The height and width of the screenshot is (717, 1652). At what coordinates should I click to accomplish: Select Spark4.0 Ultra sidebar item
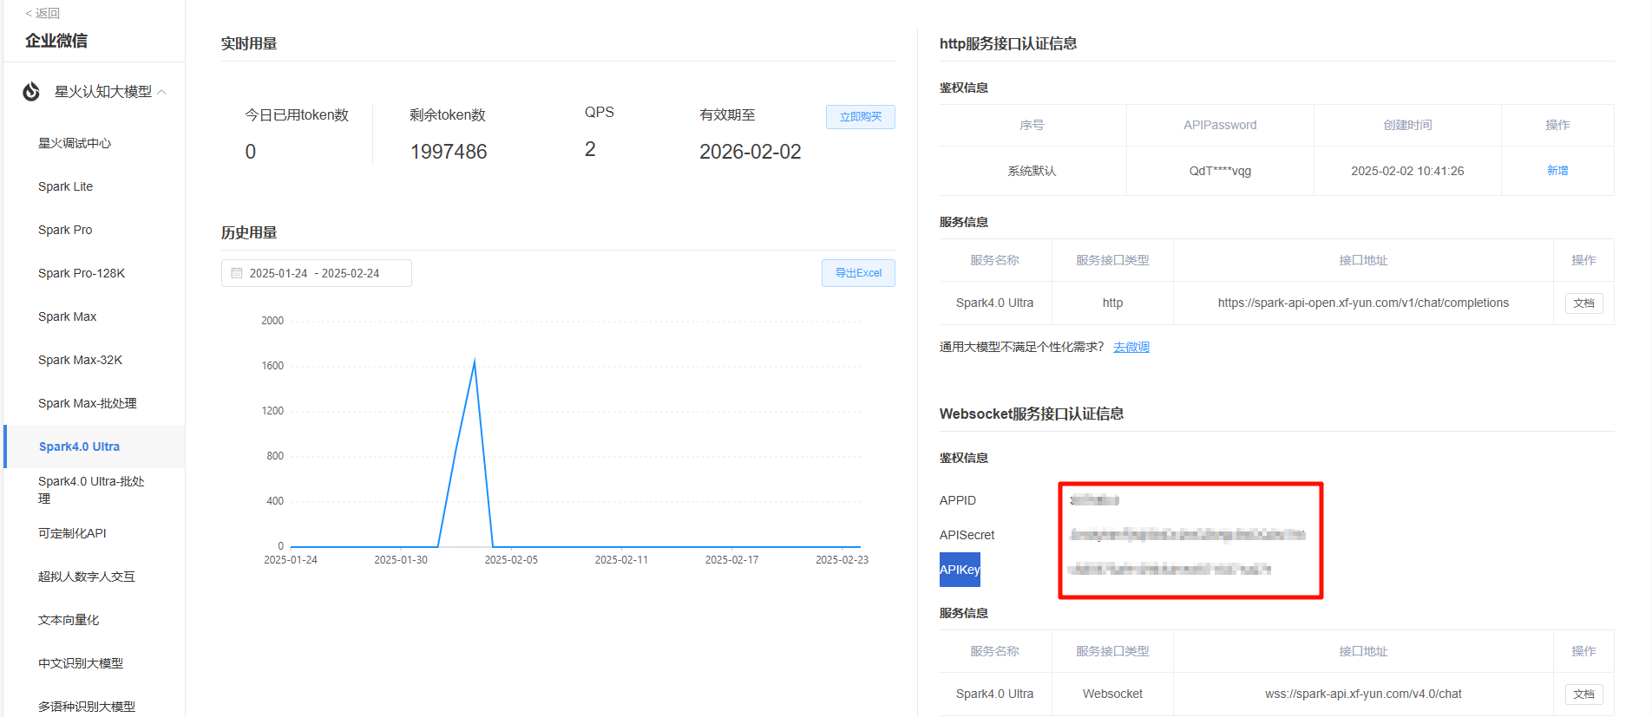(79, 446)
